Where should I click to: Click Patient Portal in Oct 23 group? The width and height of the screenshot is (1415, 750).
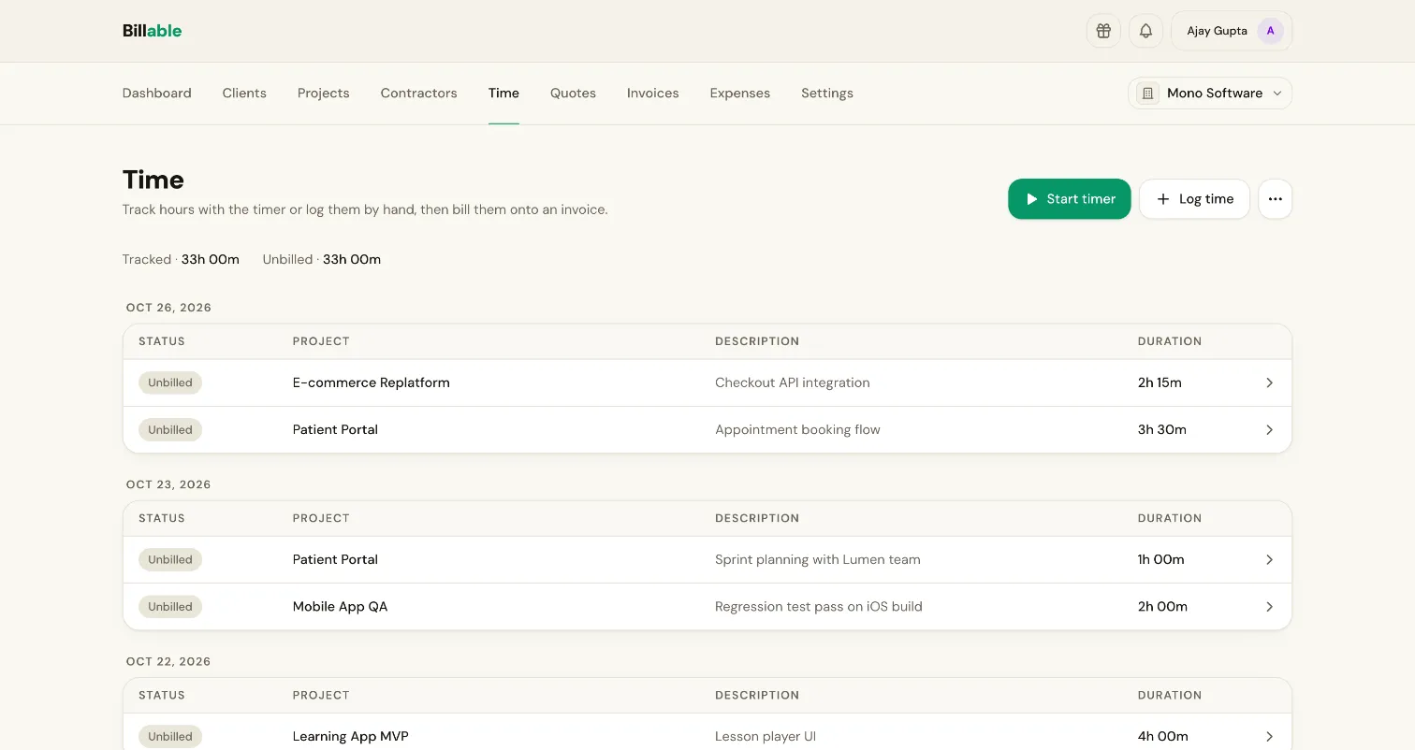335,559
